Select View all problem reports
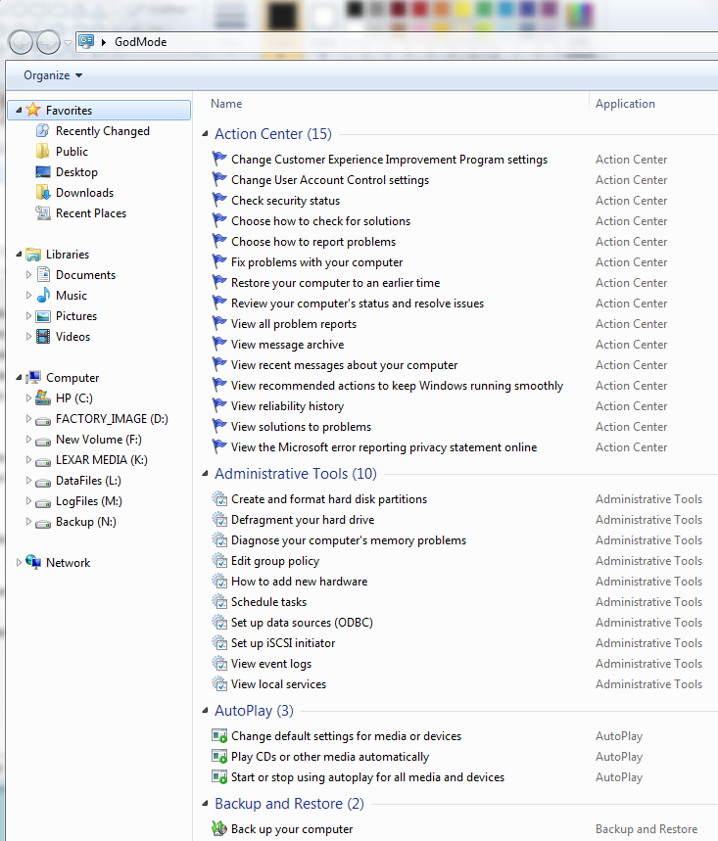The image size is (718, 841). [294, 324]
